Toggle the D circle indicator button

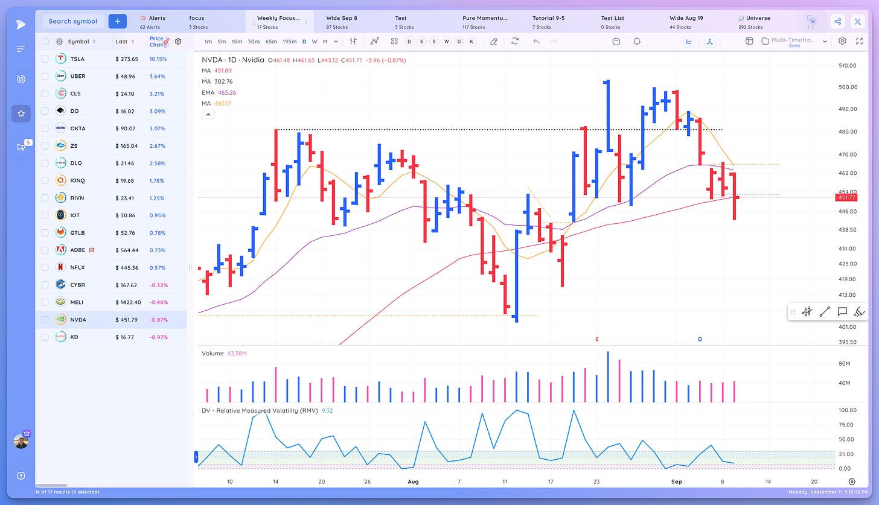pyautogui.click(x=409, y=42)
